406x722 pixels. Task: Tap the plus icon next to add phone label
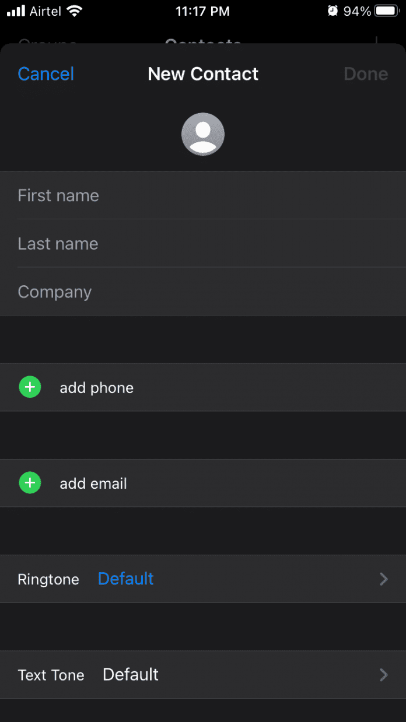30,387
